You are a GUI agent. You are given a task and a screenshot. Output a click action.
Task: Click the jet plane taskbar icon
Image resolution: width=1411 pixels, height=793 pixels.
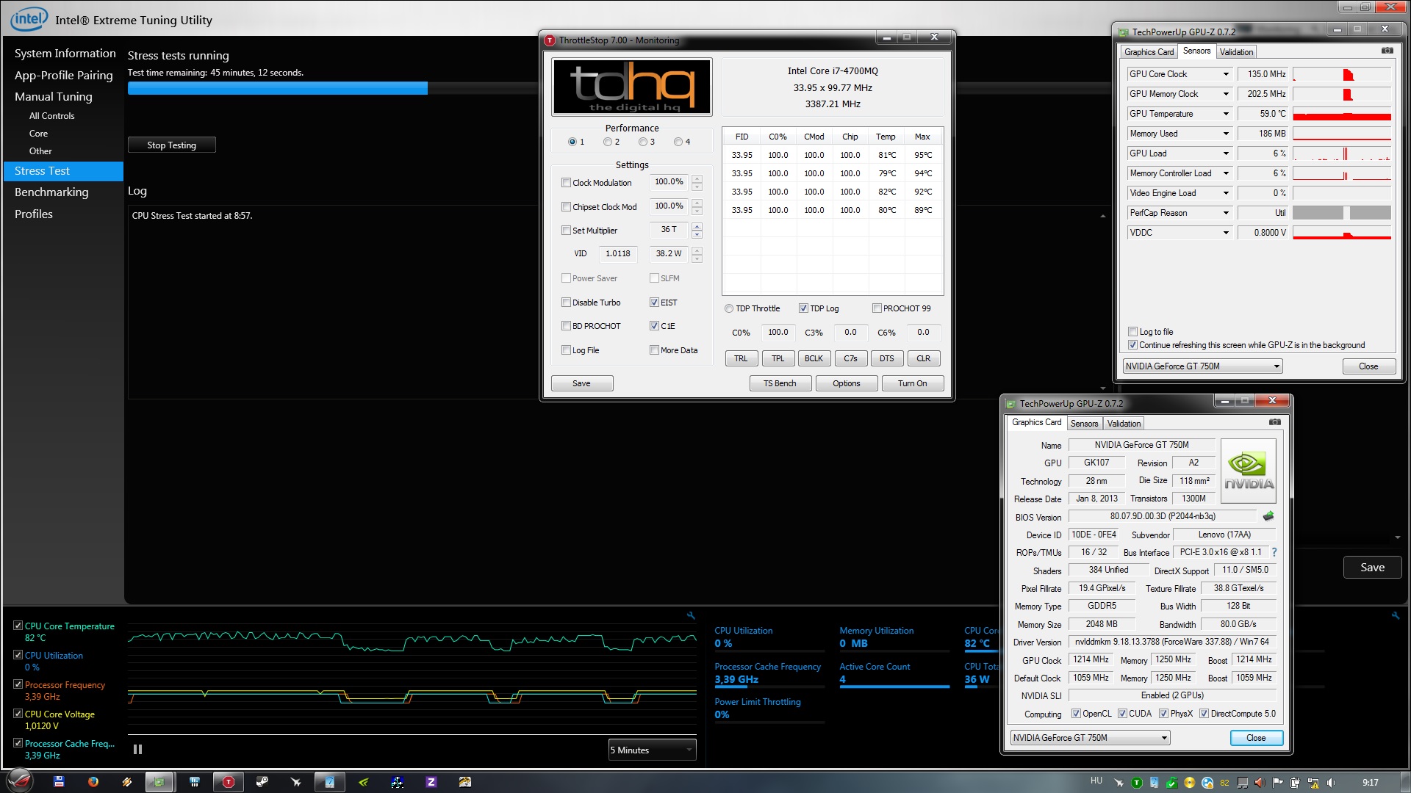pos(296,782)
